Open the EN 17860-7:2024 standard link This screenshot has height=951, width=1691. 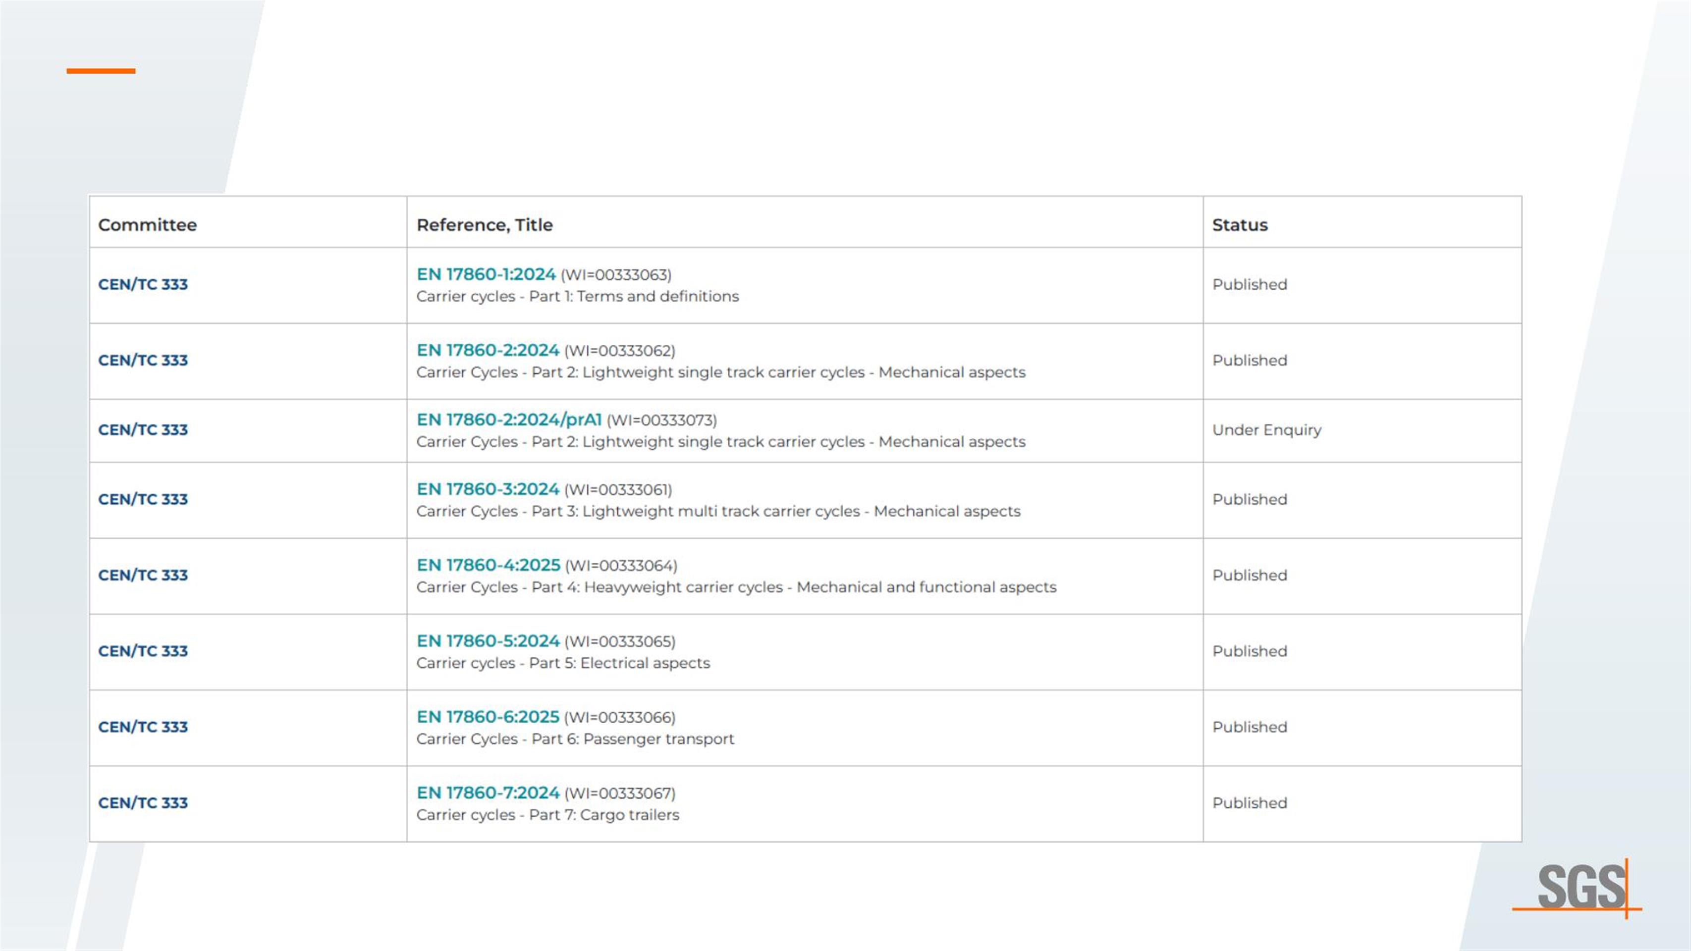click(488, 793)
